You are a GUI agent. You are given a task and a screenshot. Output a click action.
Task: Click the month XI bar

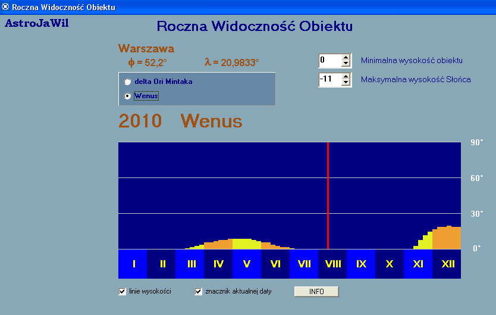coord(418,264)
